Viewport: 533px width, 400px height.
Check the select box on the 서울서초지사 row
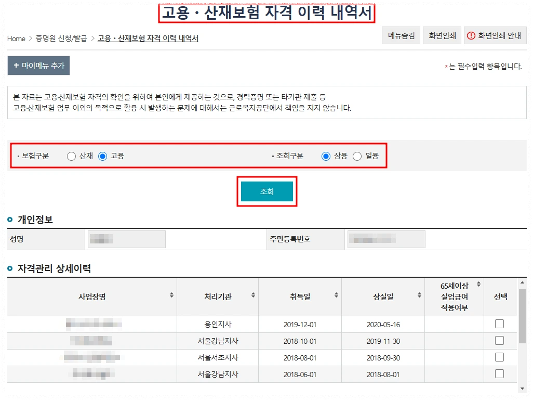[x=499, y=357]
